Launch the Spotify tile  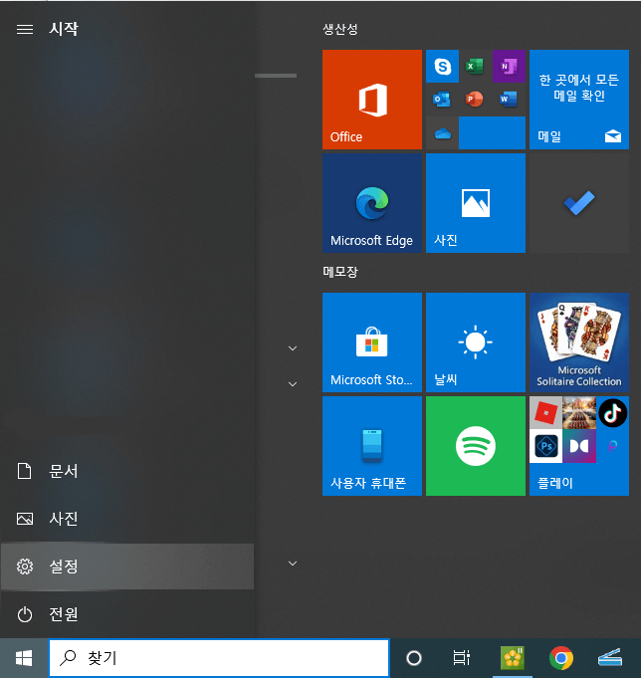click(476, 446)
